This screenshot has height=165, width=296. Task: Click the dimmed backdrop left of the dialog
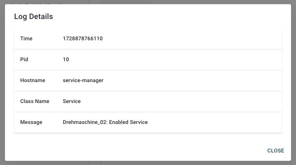point(2,84)
